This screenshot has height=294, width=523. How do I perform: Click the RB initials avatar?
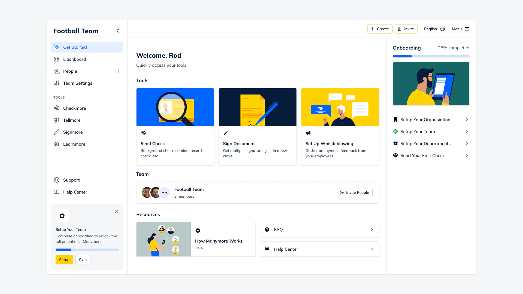[x=165, y=192]
